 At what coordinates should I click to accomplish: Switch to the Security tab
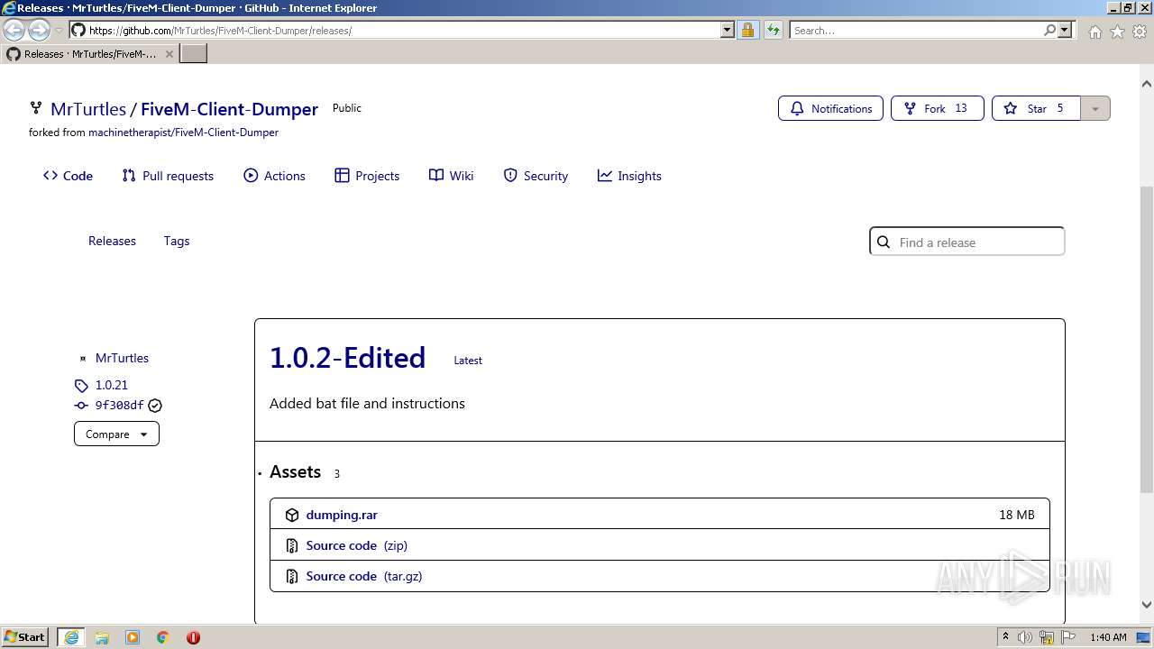(536, 176)
